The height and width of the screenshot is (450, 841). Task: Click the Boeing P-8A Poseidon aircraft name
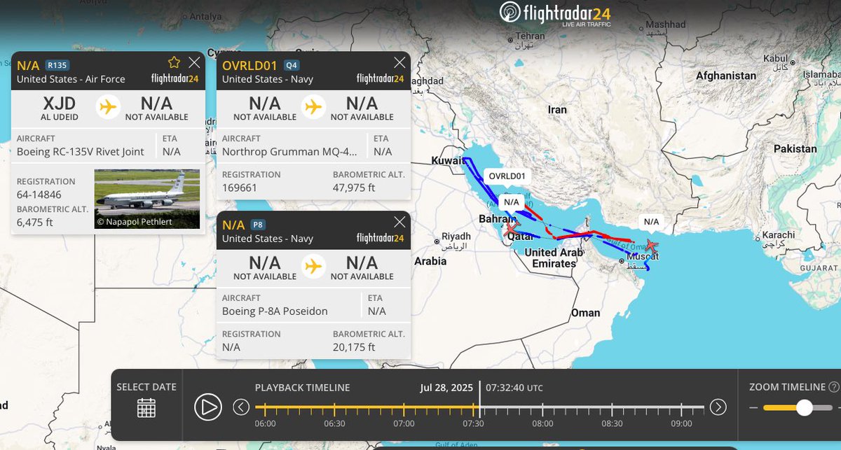[275, 311]
